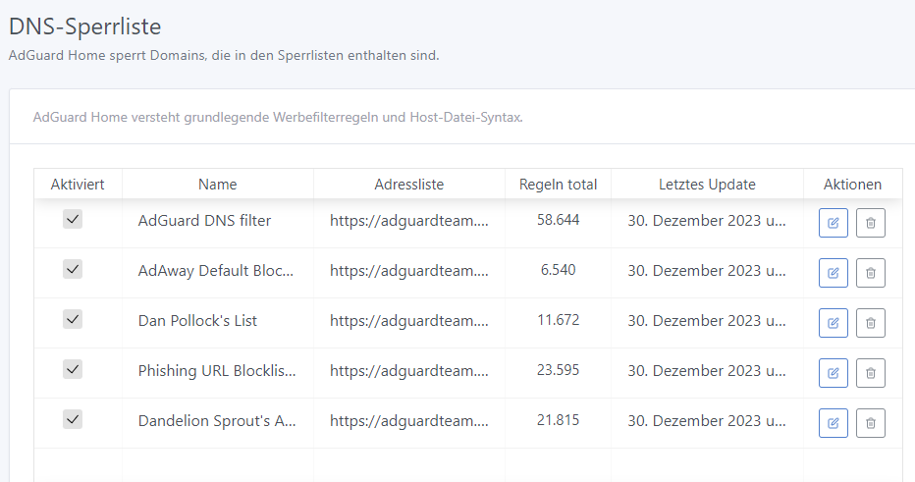The height and width of the screenshot is (482, 915).
Task: Click the last update date of Dan Pollock's List
Action: (707, 320)
